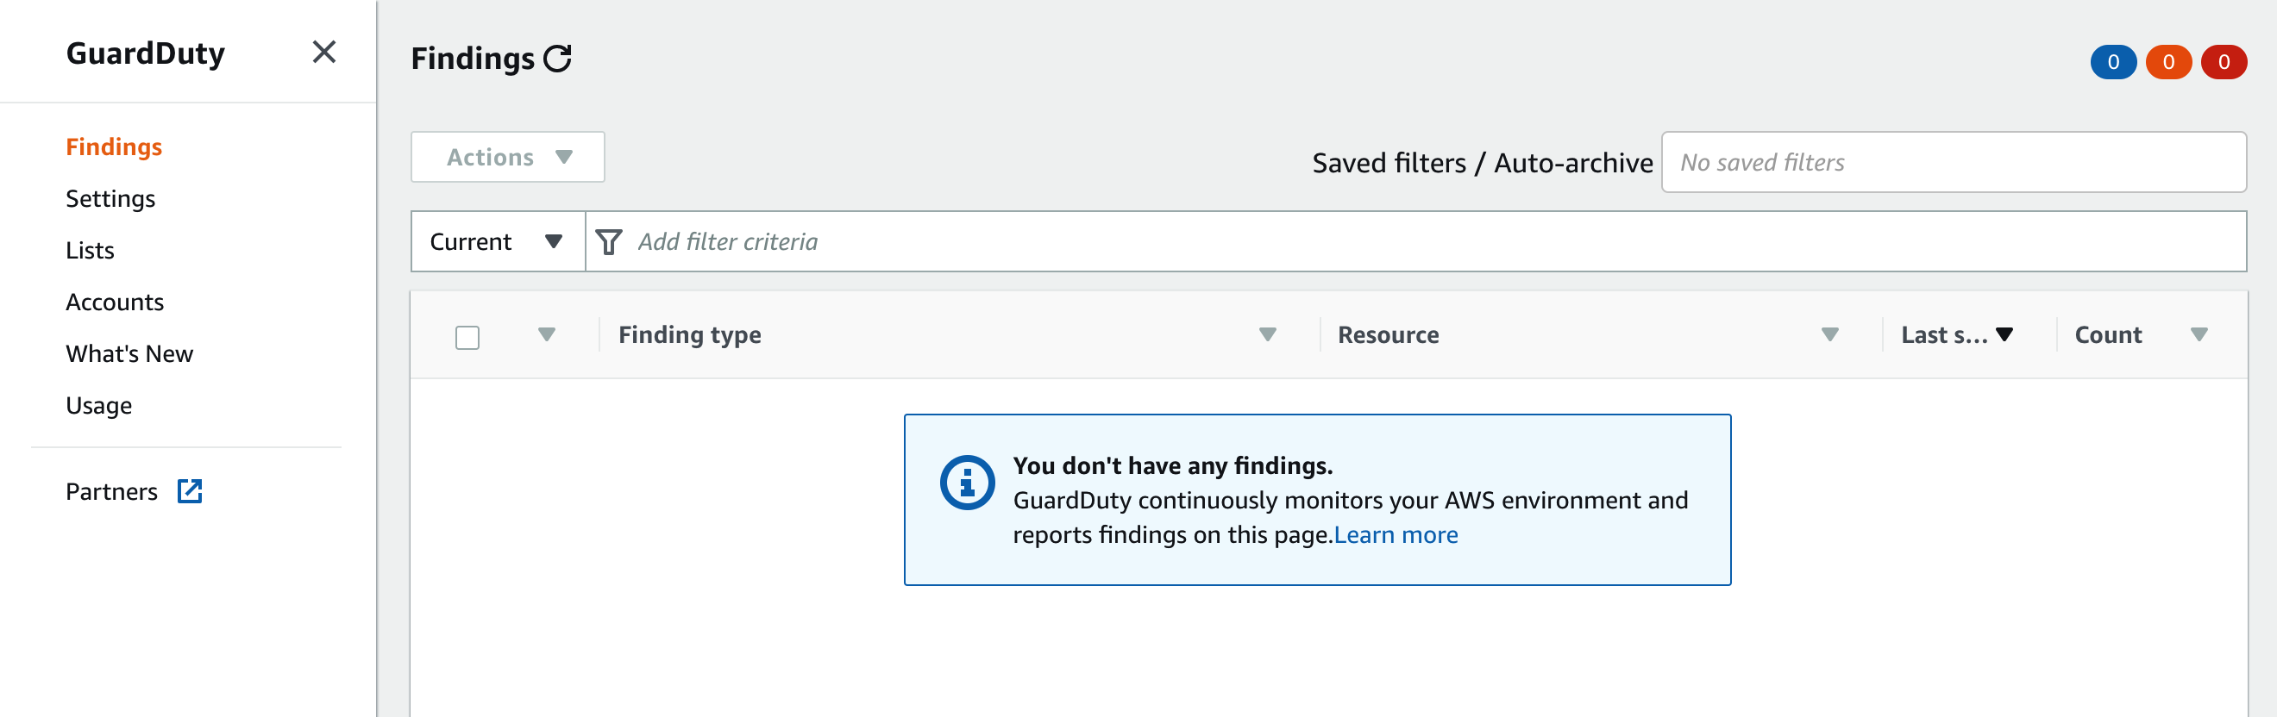Sort by Finding type column arrow
This screenshot has width=2277, height=717.
click(x=1268, y=334)
